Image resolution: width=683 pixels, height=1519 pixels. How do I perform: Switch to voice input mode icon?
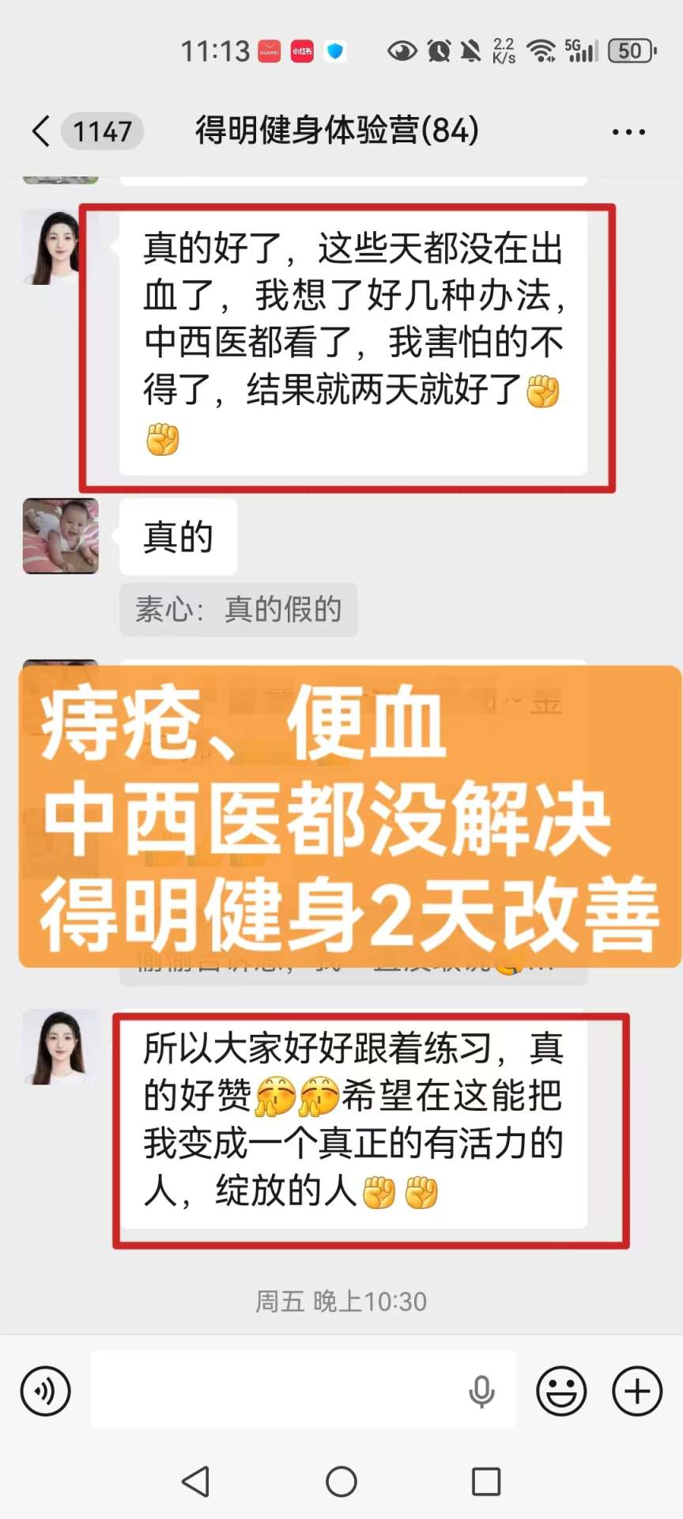tap(46, 1391)
